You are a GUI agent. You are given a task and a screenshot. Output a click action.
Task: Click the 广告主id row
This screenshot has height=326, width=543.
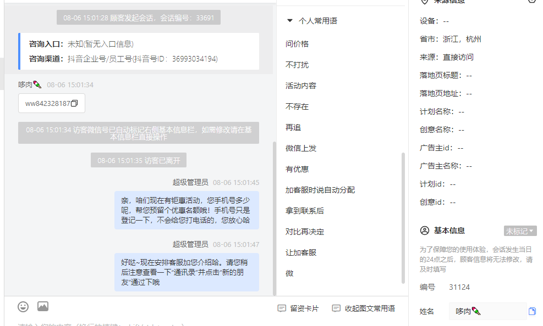pyautogui.click(x=442, y=148)
